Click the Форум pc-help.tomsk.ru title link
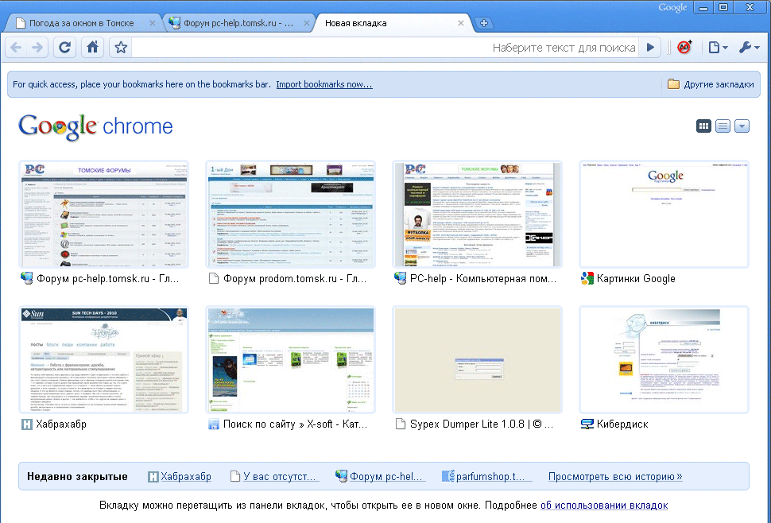Viewport: 771px width, 523px height. tap(107, 279)
